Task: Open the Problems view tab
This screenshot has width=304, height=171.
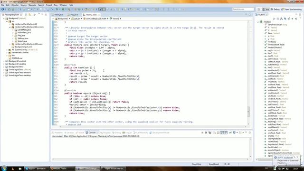Action: (57, 133)
